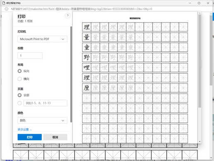This screenshot has height=161, width=214.
Task: Click the help question mark icon
Action: point(68,15)
